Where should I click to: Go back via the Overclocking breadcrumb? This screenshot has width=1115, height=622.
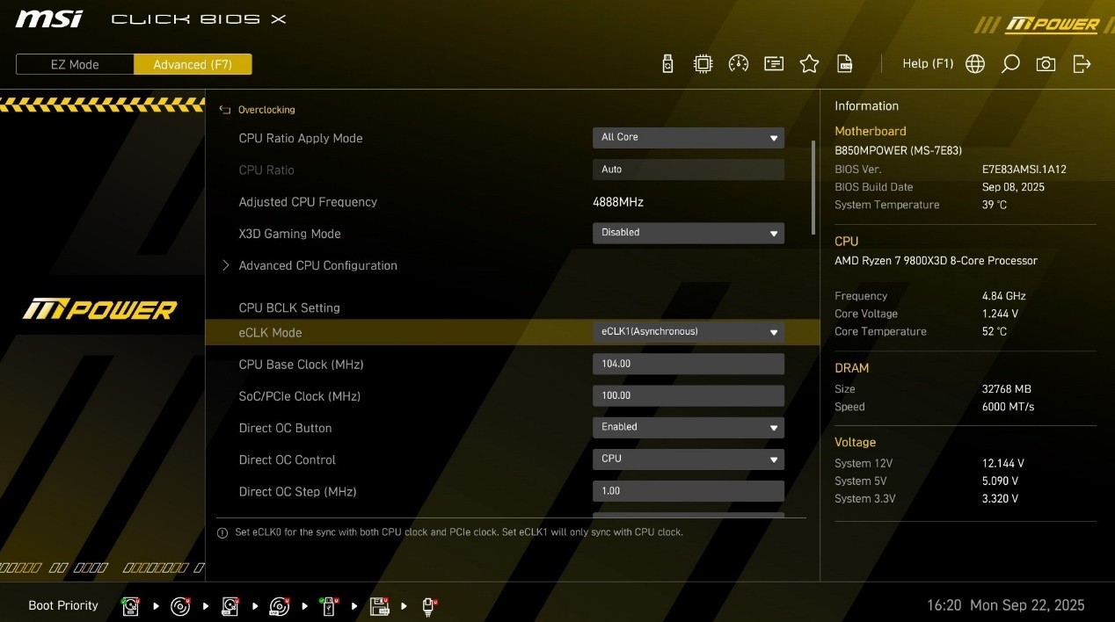[266, 110]
